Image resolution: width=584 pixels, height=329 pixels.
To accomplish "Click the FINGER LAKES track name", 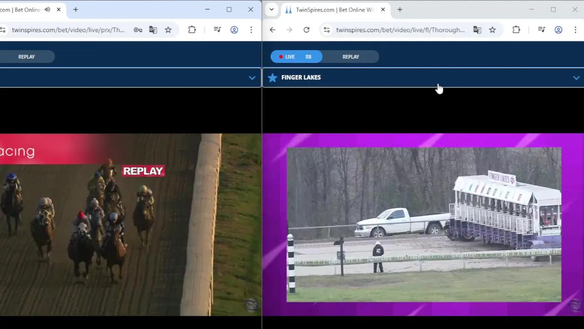I will (x=301, y=78).
